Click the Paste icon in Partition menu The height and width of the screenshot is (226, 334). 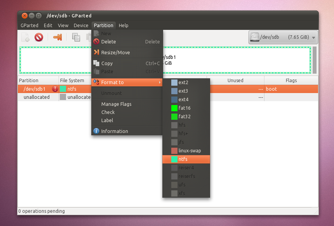(96, 71)
